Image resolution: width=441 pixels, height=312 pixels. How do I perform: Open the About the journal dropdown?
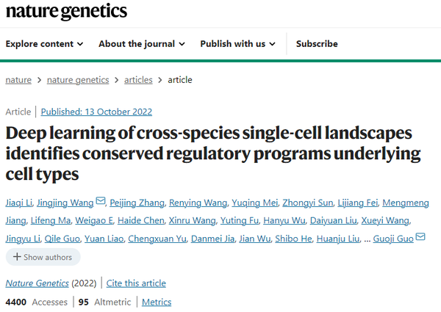point(141,44)
